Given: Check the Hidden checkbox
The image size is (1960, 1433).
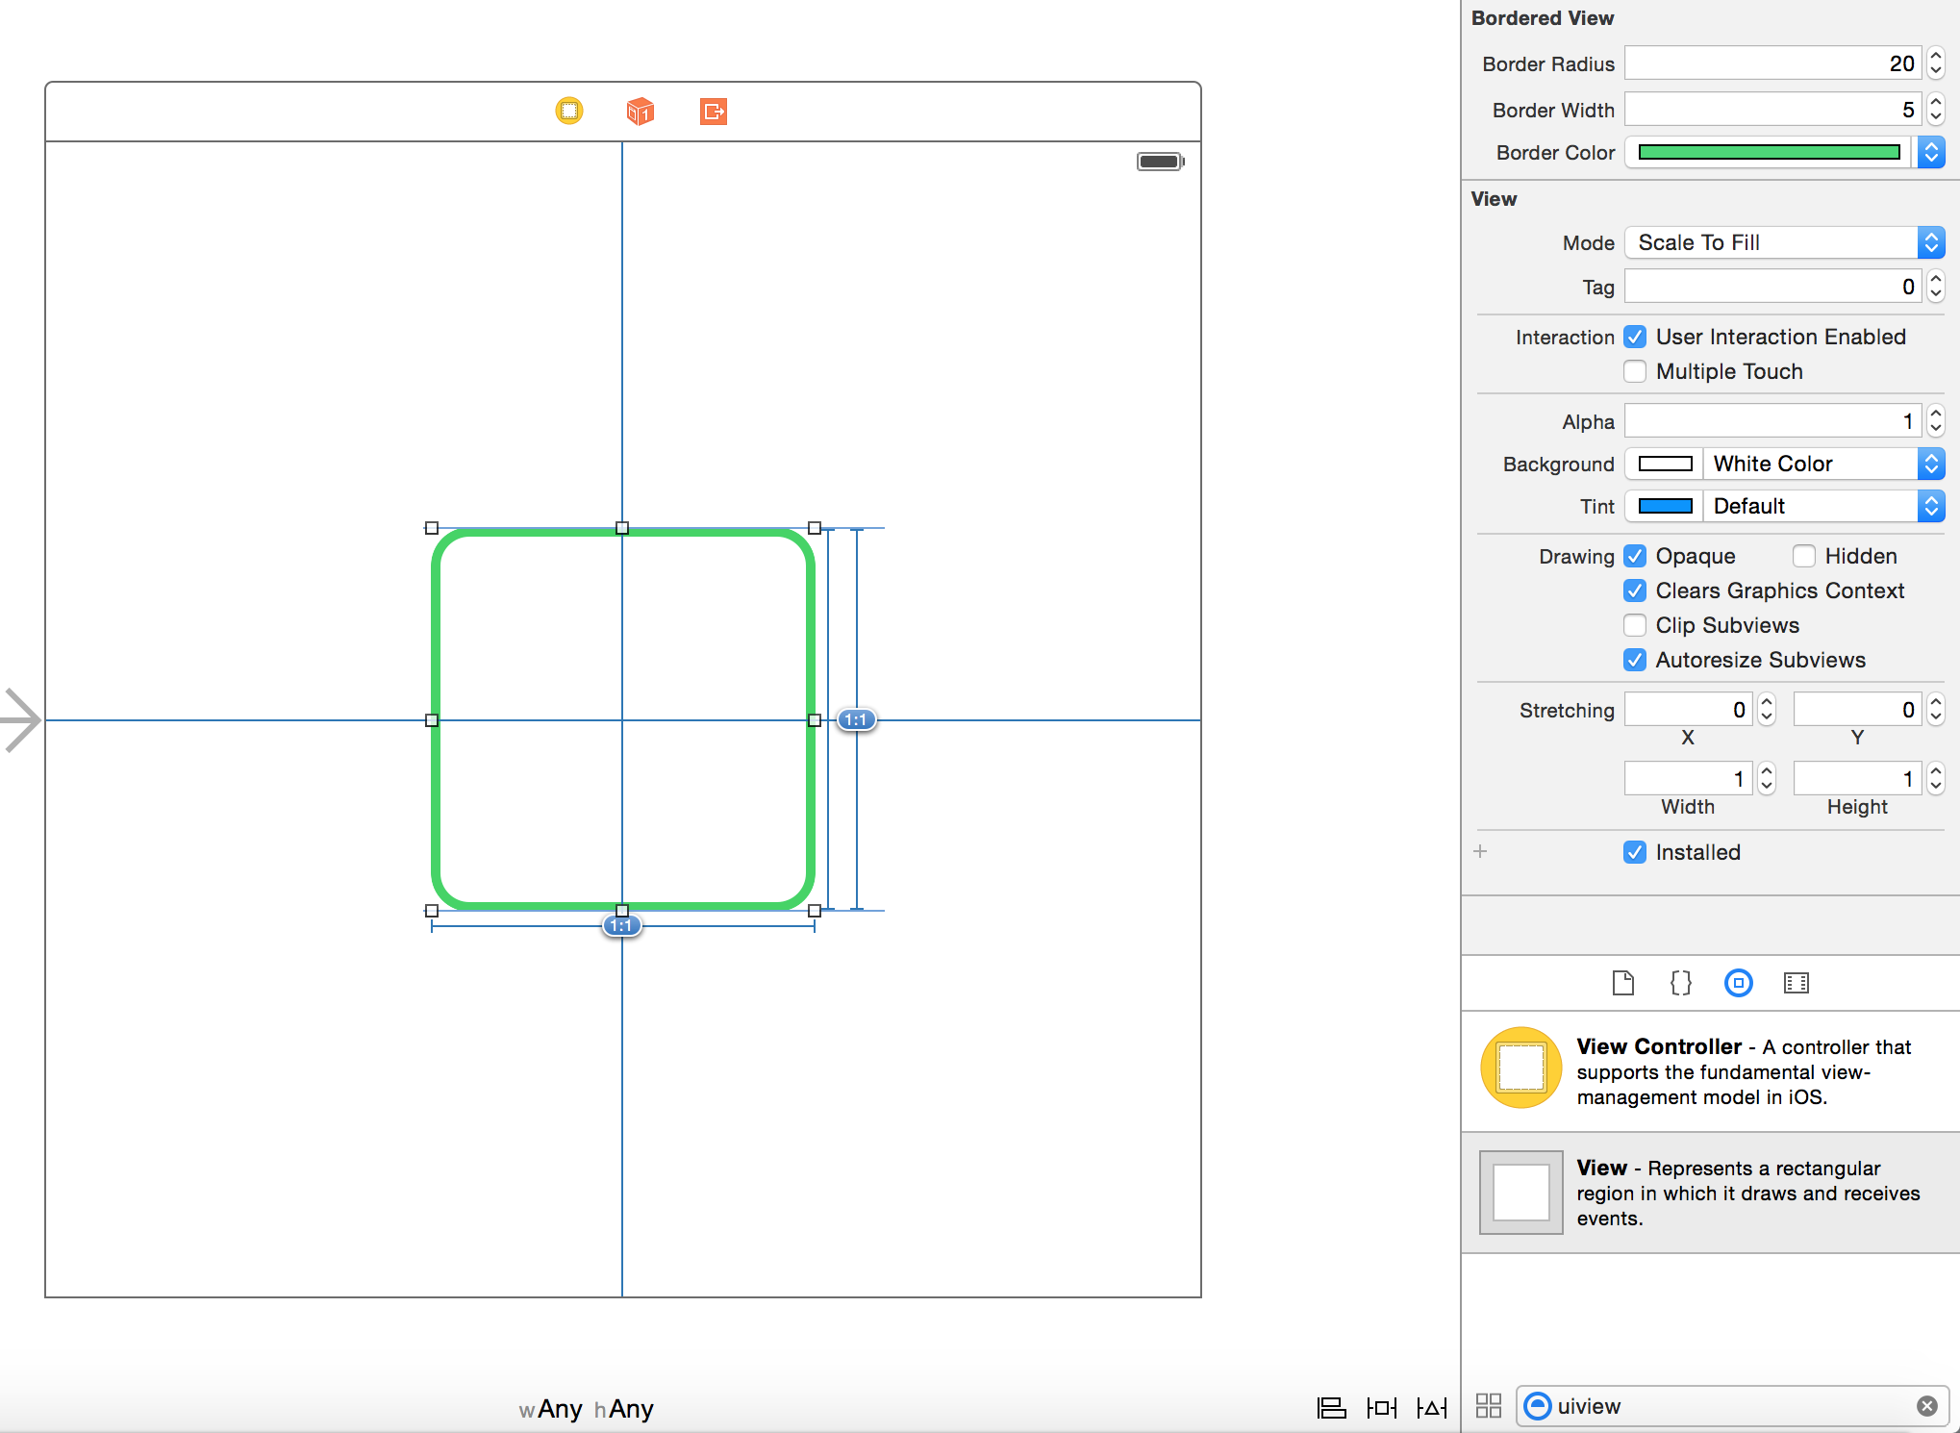Looking at the screenshot, I should click(x=1804, y=556).
